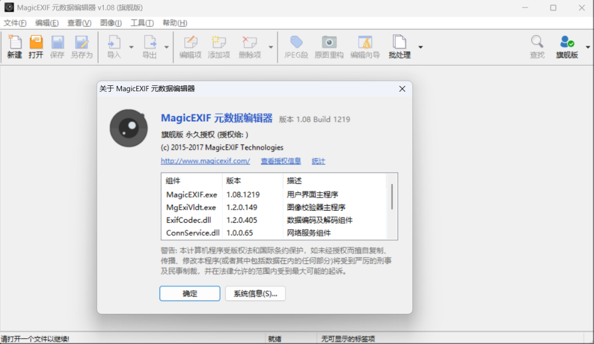Viewport: 594px width, 344px height.
Task: Launch the 编辑向导 editing wizard icon
Action: click(x=365, y=46)
